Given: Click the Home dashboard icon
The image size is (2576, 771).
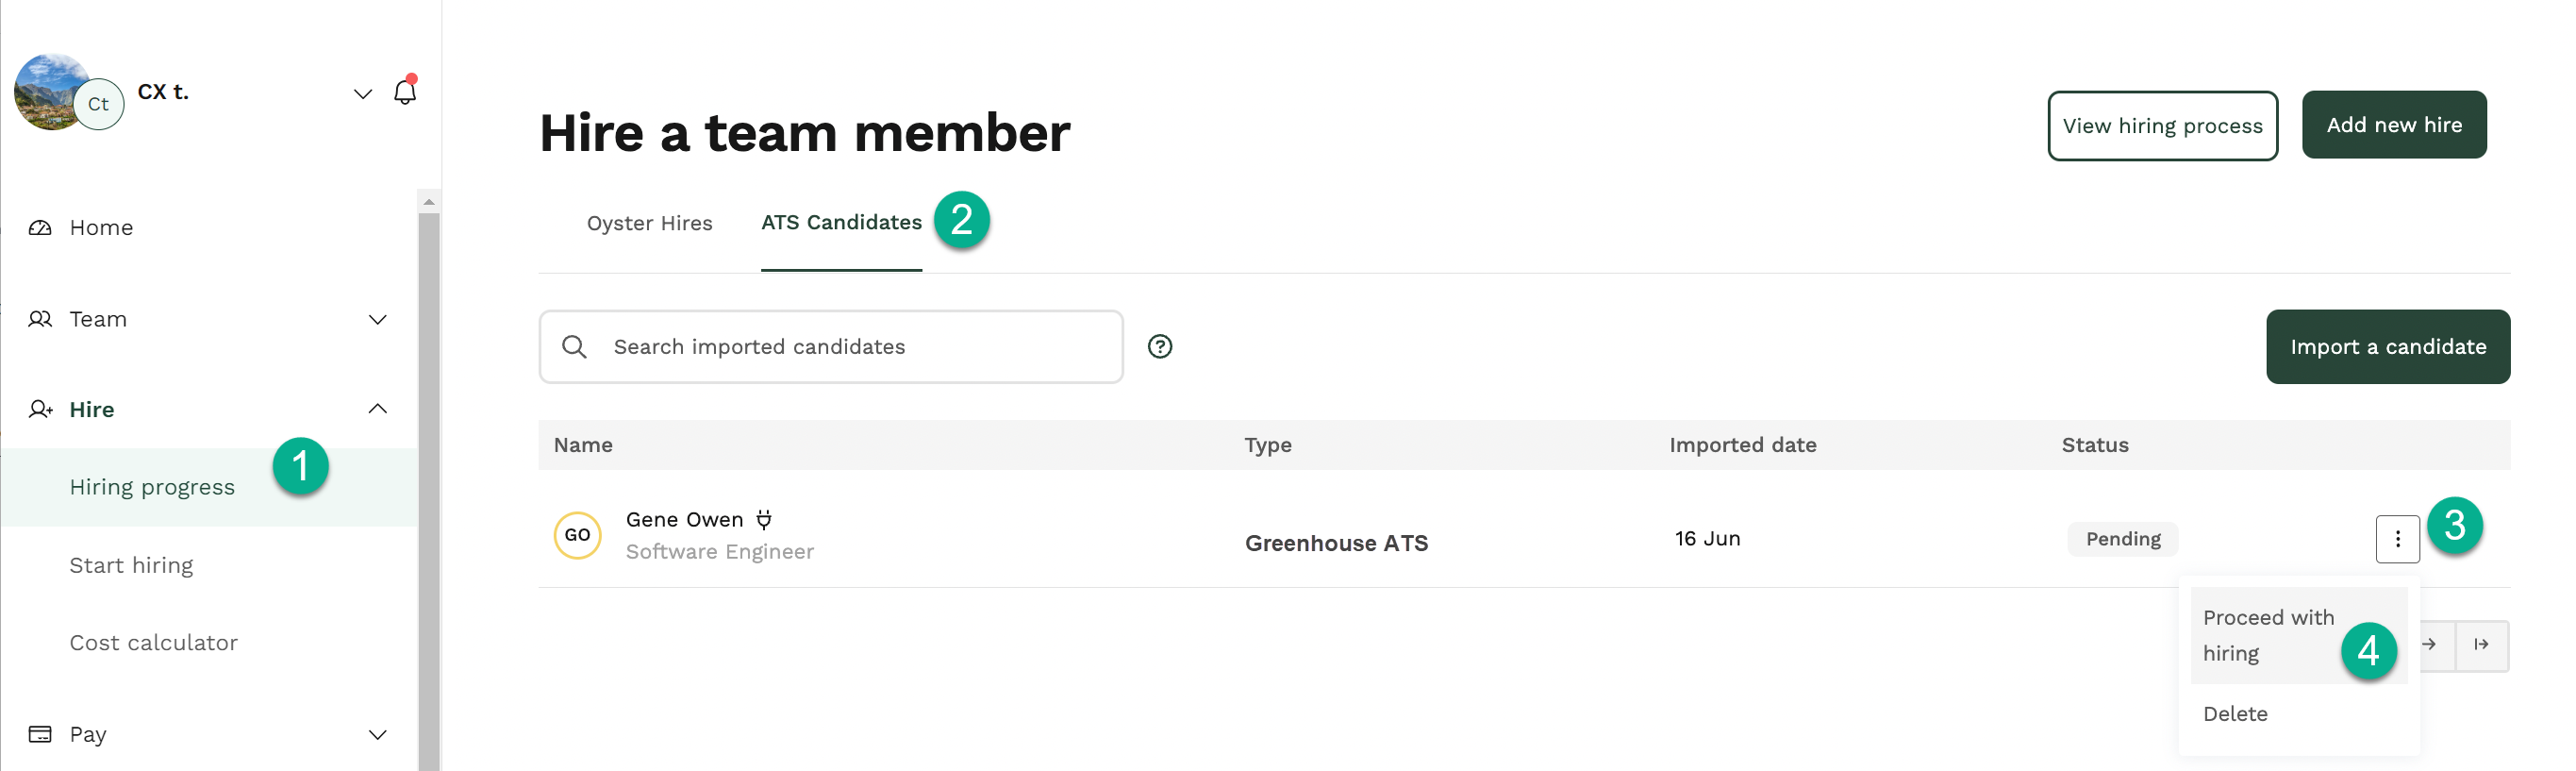Looking at the screenshot, I should [x=40, y=228].
